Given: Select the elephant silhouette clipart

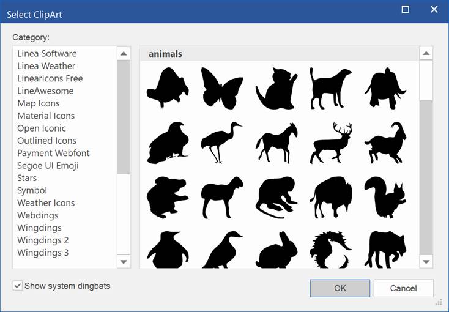Looking at the screenshot, I should [x=385, y=87].
